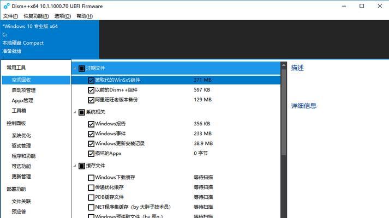Open the 文件(F) menu

tap(10, 16)
